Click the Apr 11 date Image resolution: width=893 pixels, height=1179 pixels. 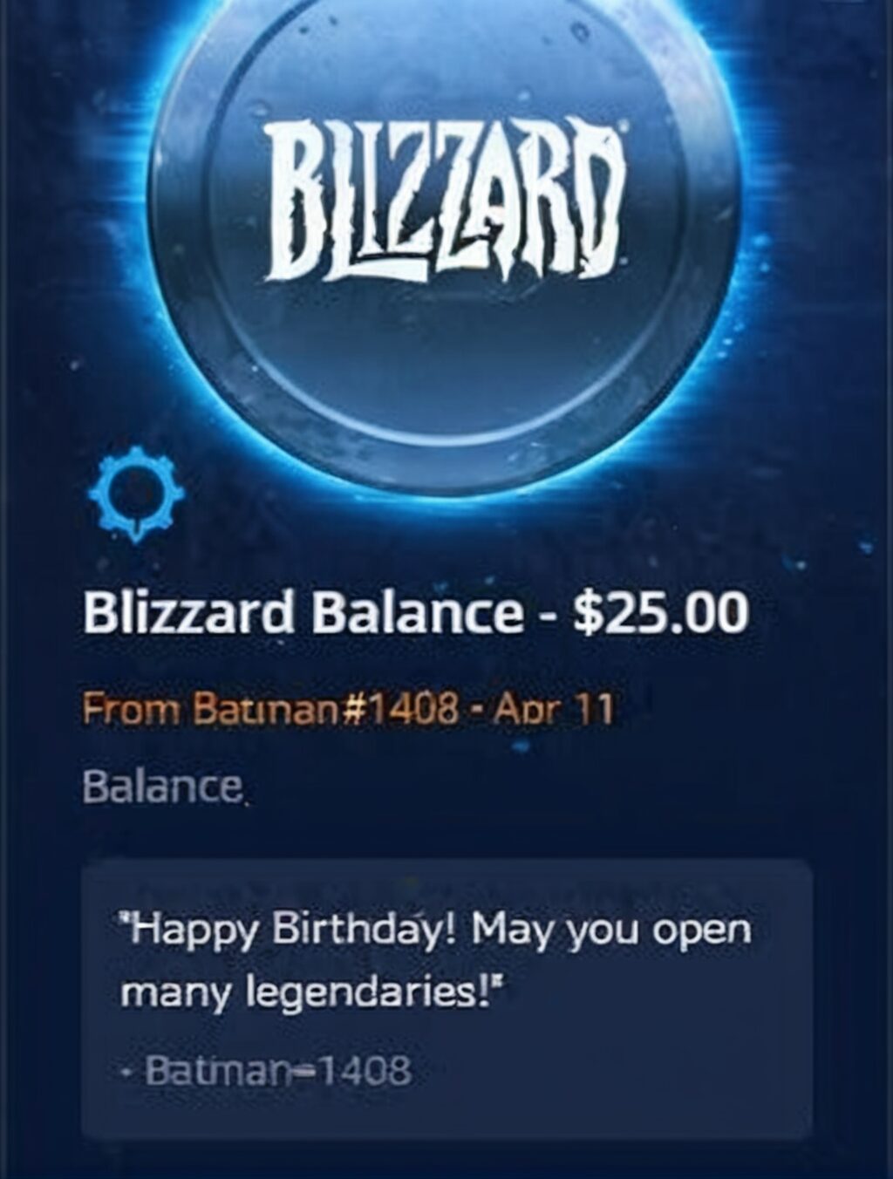coord(554,709)
